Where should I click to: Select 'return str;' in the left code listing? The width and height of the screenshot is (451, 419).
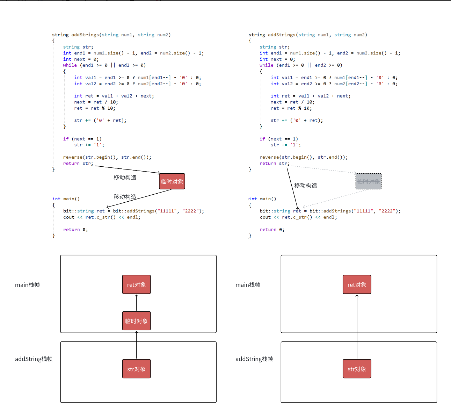pos(78,163)
